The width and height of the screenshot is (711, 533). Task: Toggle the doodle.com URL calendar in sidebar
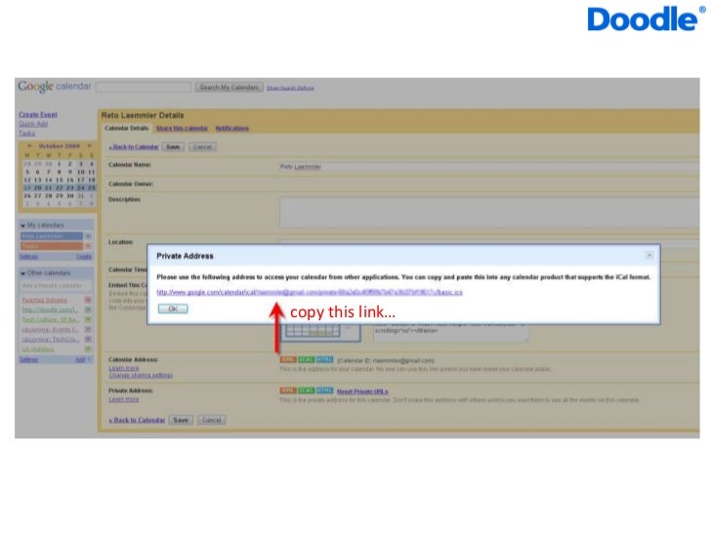[x=51, y=310]
